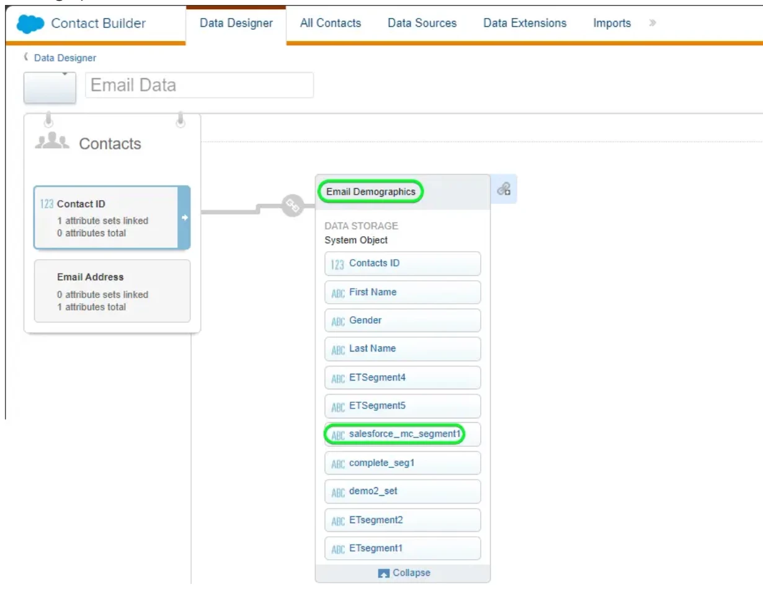Viewport: 763px width, 605px height.
Task: Click ABC icon on Gender row
Action: (x=338, y=322)
